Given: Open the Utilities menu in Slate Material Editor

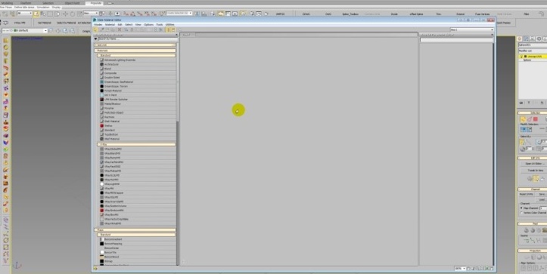Looking at the screenshot, I should 170,25.
